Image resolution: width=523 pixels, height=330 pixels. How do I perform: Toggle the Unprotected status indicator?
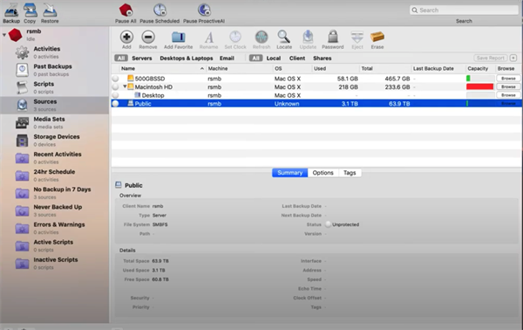click(x=328, y=224)
